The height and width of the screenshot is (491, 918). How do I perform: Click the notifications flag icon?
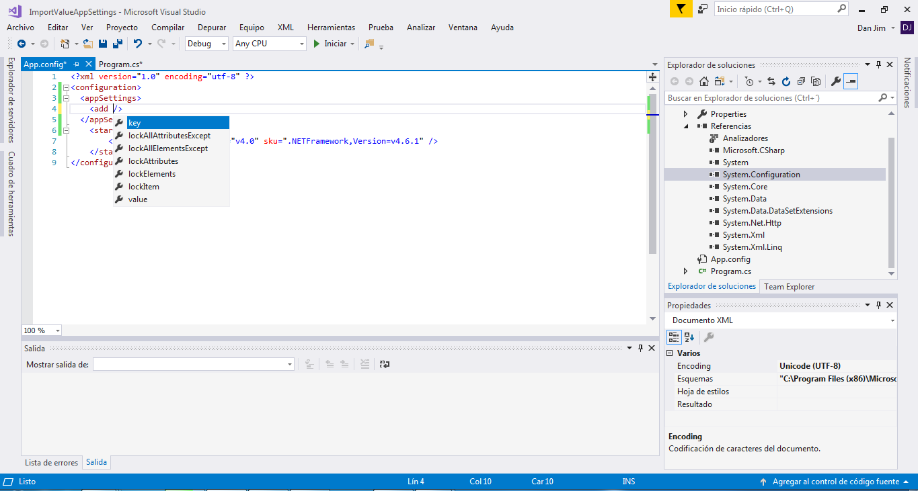pyautogui.click(x=681, y=9)
